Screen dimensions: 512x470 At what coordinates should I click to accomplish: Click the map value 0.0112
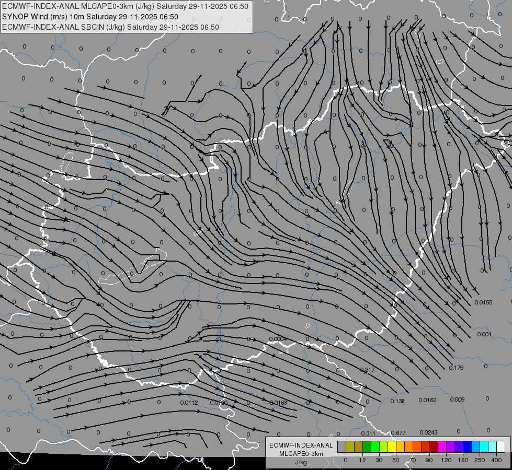(189, 403)
